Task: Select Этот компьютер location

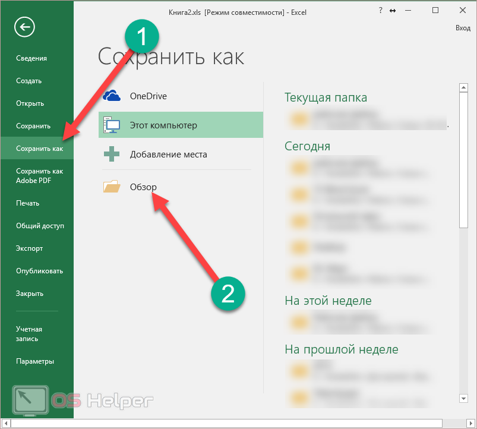Action: 181,125
